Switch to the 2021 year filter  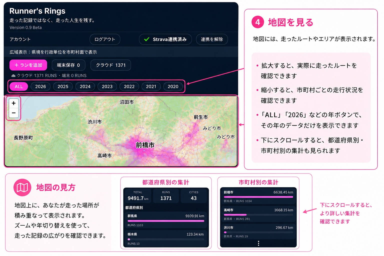(x=151, y=86)
